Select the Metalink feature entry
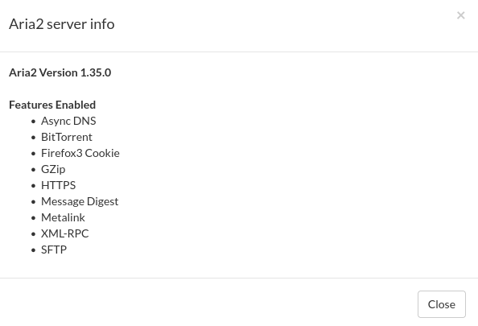Image resolution: width=478 pixels, height=326 pixels. (x=63, y=218)
